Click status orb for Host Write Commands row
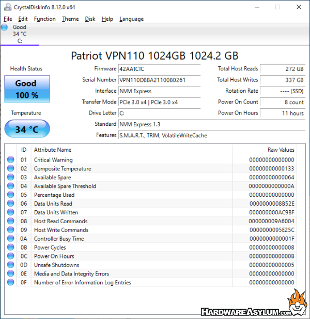310x319 pixels. click(10, 230)
